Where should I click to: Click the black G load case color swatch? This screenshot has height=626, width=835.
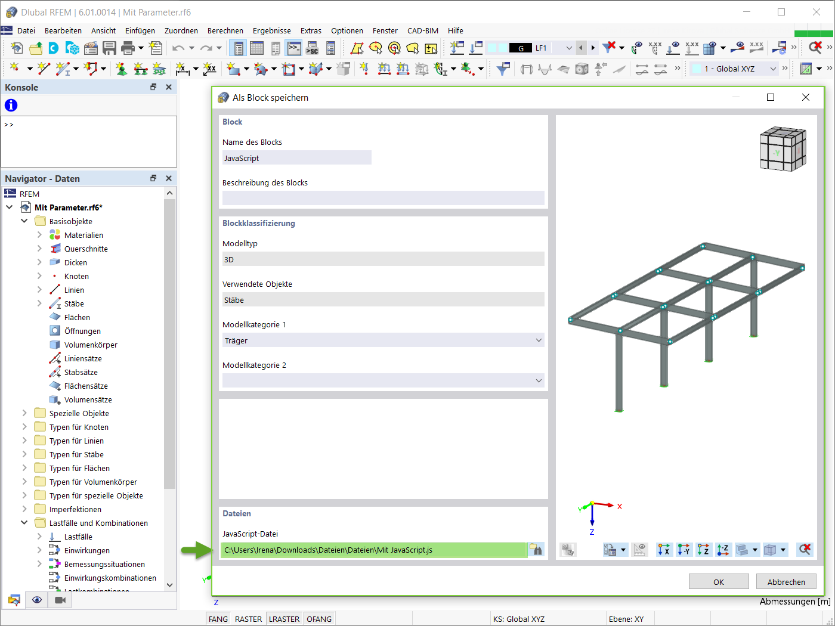pos(521,48)
